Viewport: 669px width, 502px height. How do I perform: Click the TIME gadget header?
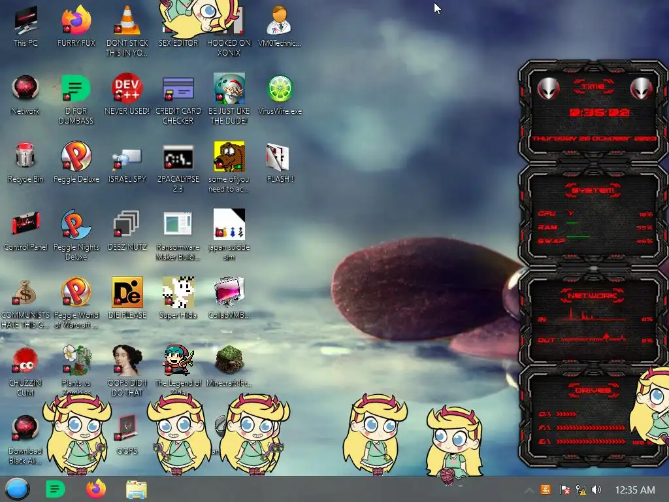(x=593, y=87)
